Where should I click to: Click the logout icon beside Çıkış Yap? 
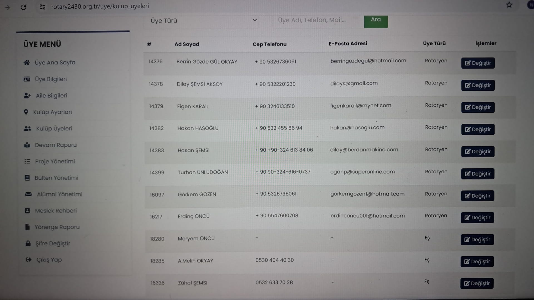pos(28,260)
